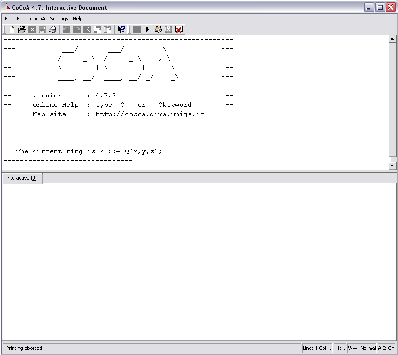Click the grey X box toolbar icon
Screen dimensions: 398x355
[x=169, y=29]
